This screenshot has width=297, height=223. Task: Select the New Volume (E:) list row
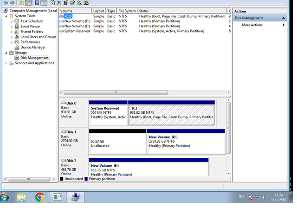pos(145,26)
